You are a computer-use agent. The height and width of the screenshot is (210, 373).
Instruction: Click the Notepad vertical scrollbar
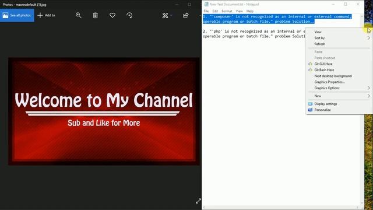(x=362, y=109)
